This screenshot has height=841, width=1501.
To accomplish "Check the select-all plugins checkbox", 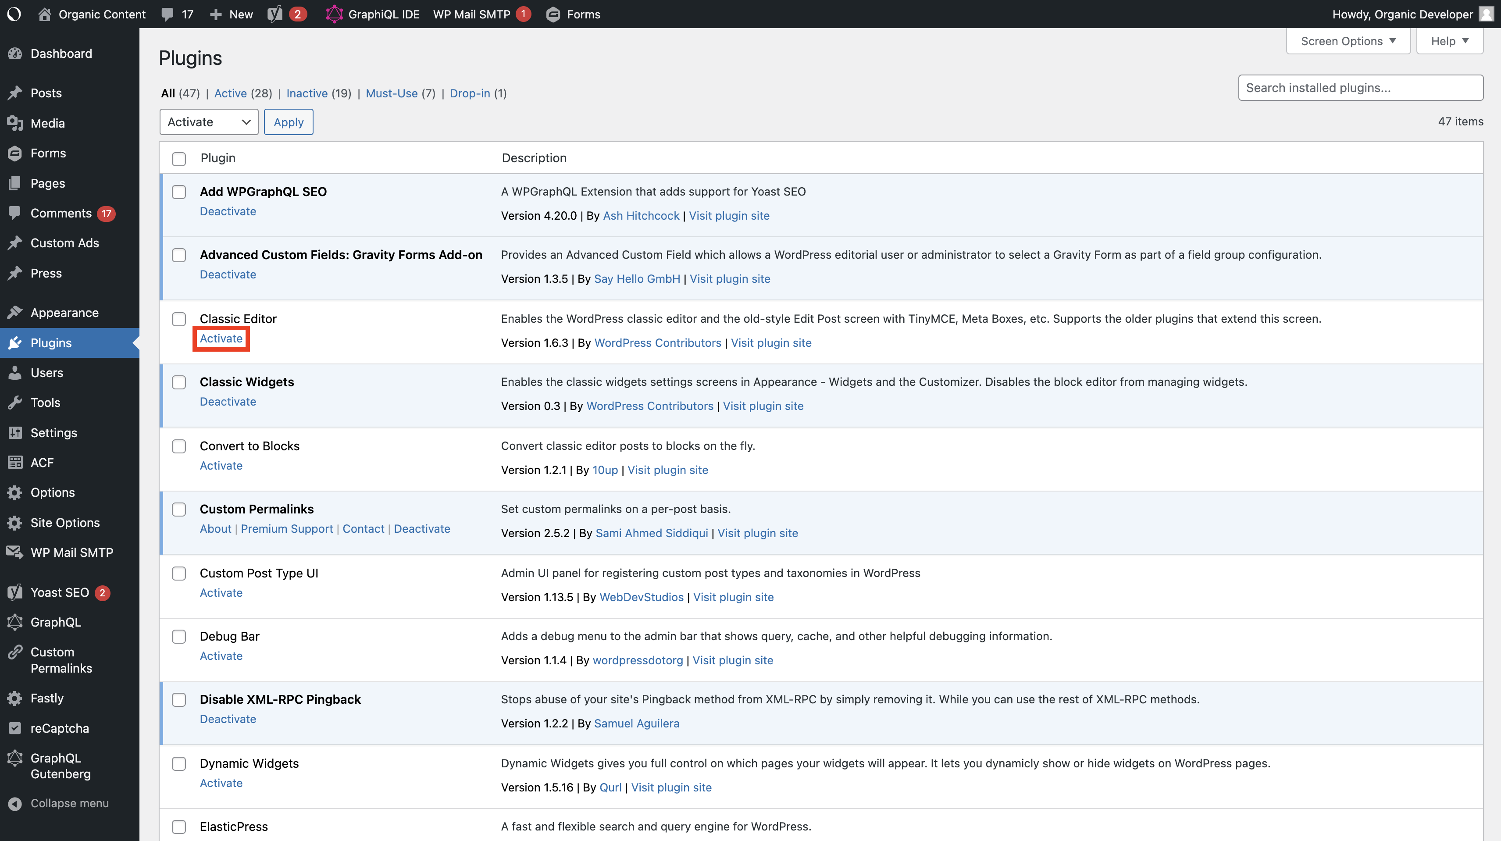I will point(179,158).
